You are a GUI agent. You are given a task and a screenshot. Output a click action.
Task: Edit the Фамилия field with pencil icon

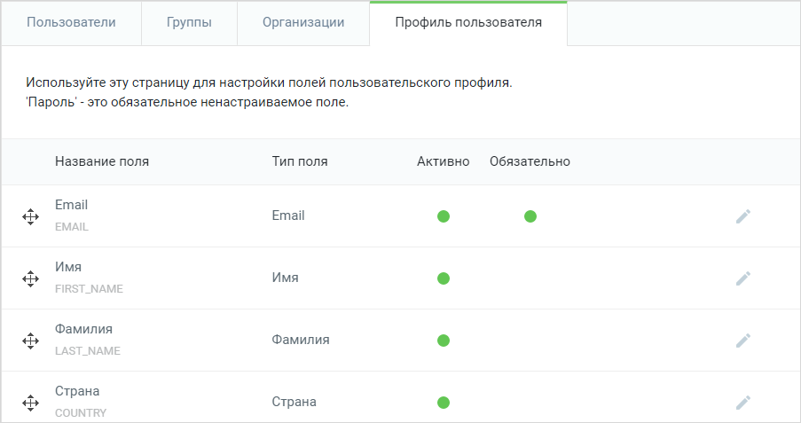point(743,341)
